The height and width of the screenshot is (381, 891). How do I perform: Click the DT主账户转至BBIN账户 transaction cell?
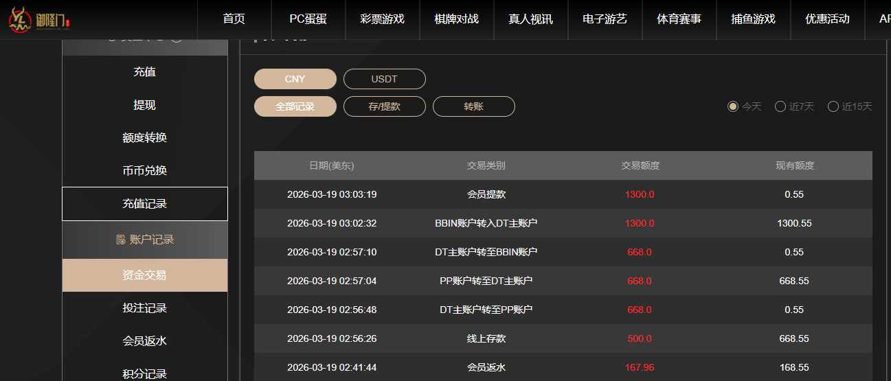pos(486,252)
